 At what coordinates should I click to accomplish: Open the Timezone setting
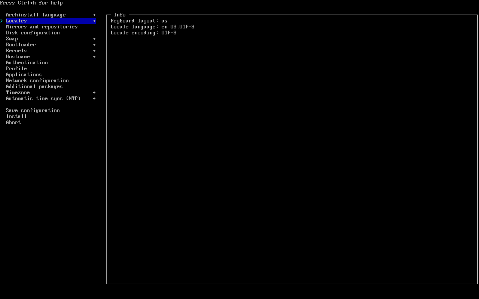coord(18,93)
